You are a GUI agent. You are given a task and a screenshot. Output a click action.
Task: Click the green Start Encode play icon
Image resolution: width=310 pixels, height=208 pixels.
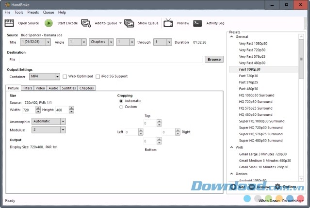[x=49, y=23]
